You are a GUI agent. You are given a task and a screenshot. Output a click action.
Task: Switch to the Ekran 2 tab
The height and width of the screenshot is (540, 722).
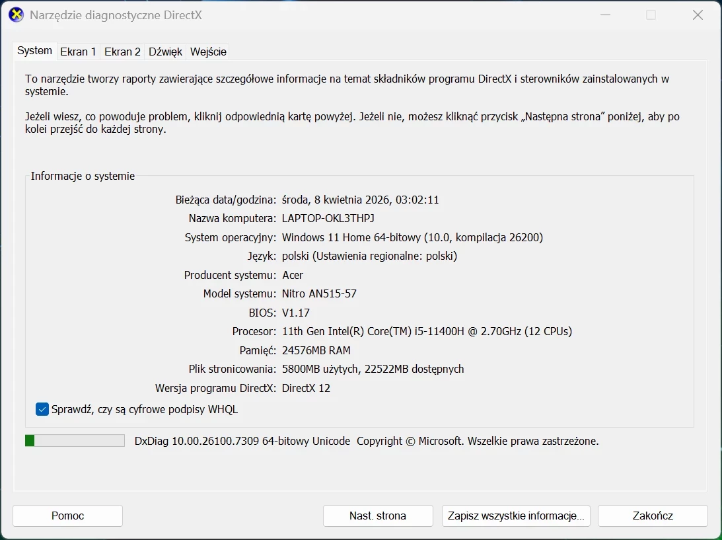pos(122,51)
